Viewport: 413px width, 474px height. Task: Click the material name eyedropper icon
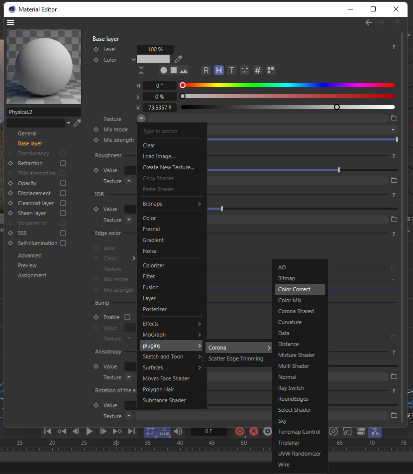click(77, 122)
